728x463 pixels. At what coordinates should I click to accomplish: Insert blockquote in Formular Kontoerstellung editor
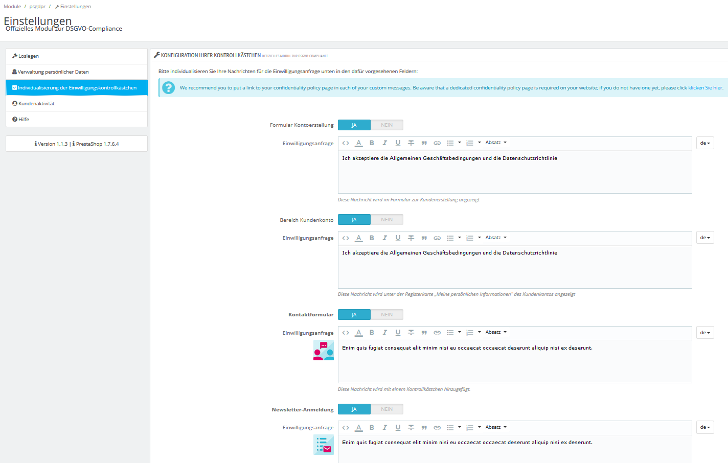(x=424, y=143)
